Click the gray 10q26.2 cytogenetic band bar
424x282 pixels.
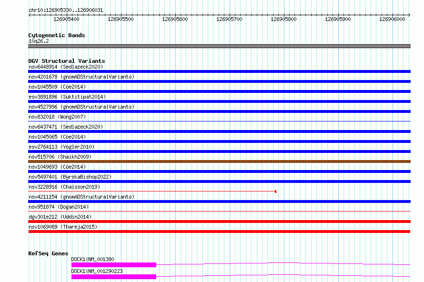(219, 46)
